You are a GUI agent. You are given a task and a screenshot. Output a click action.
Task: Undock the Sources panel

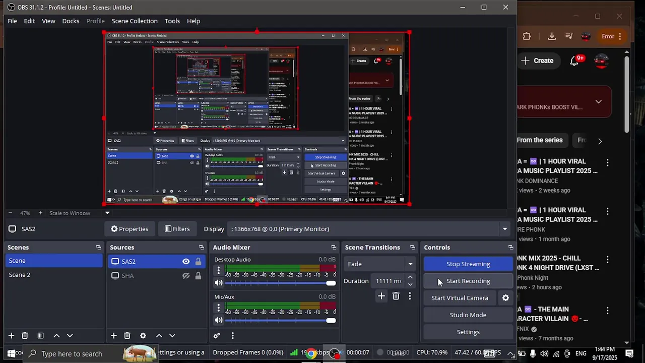click(x=202, y=248)
